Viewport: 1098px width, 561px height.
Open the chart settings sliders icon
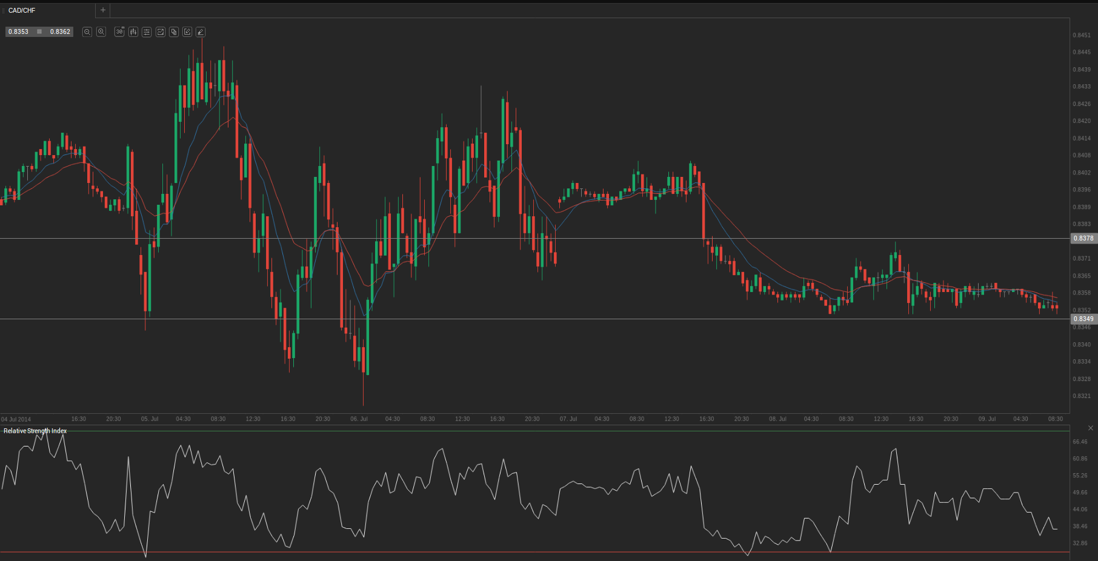(147, 32)
